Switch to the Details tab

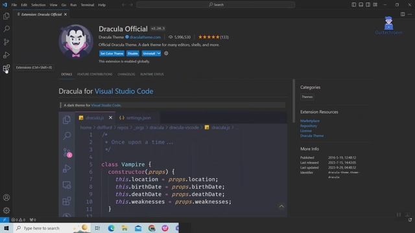(66, 74)
